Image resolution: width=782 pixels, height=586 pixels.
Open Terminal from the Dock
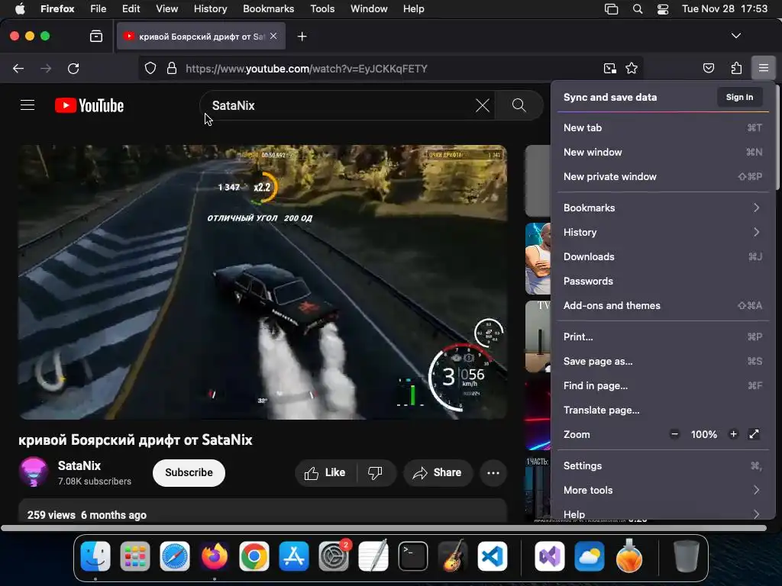pos(413,556)
